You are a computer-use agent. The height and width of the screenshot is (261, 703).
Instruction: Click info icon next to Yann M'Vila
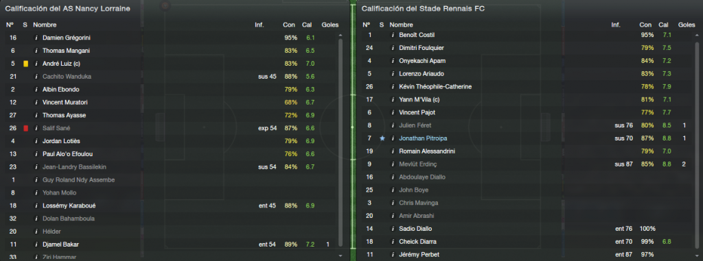(x=392, y=100)
